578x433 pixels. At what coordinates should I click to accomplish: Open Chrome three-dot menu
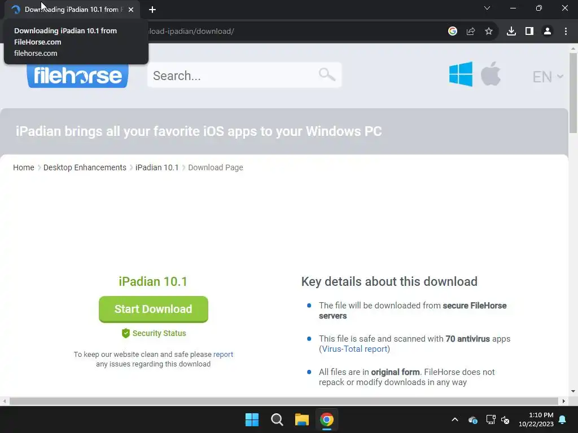566,32
